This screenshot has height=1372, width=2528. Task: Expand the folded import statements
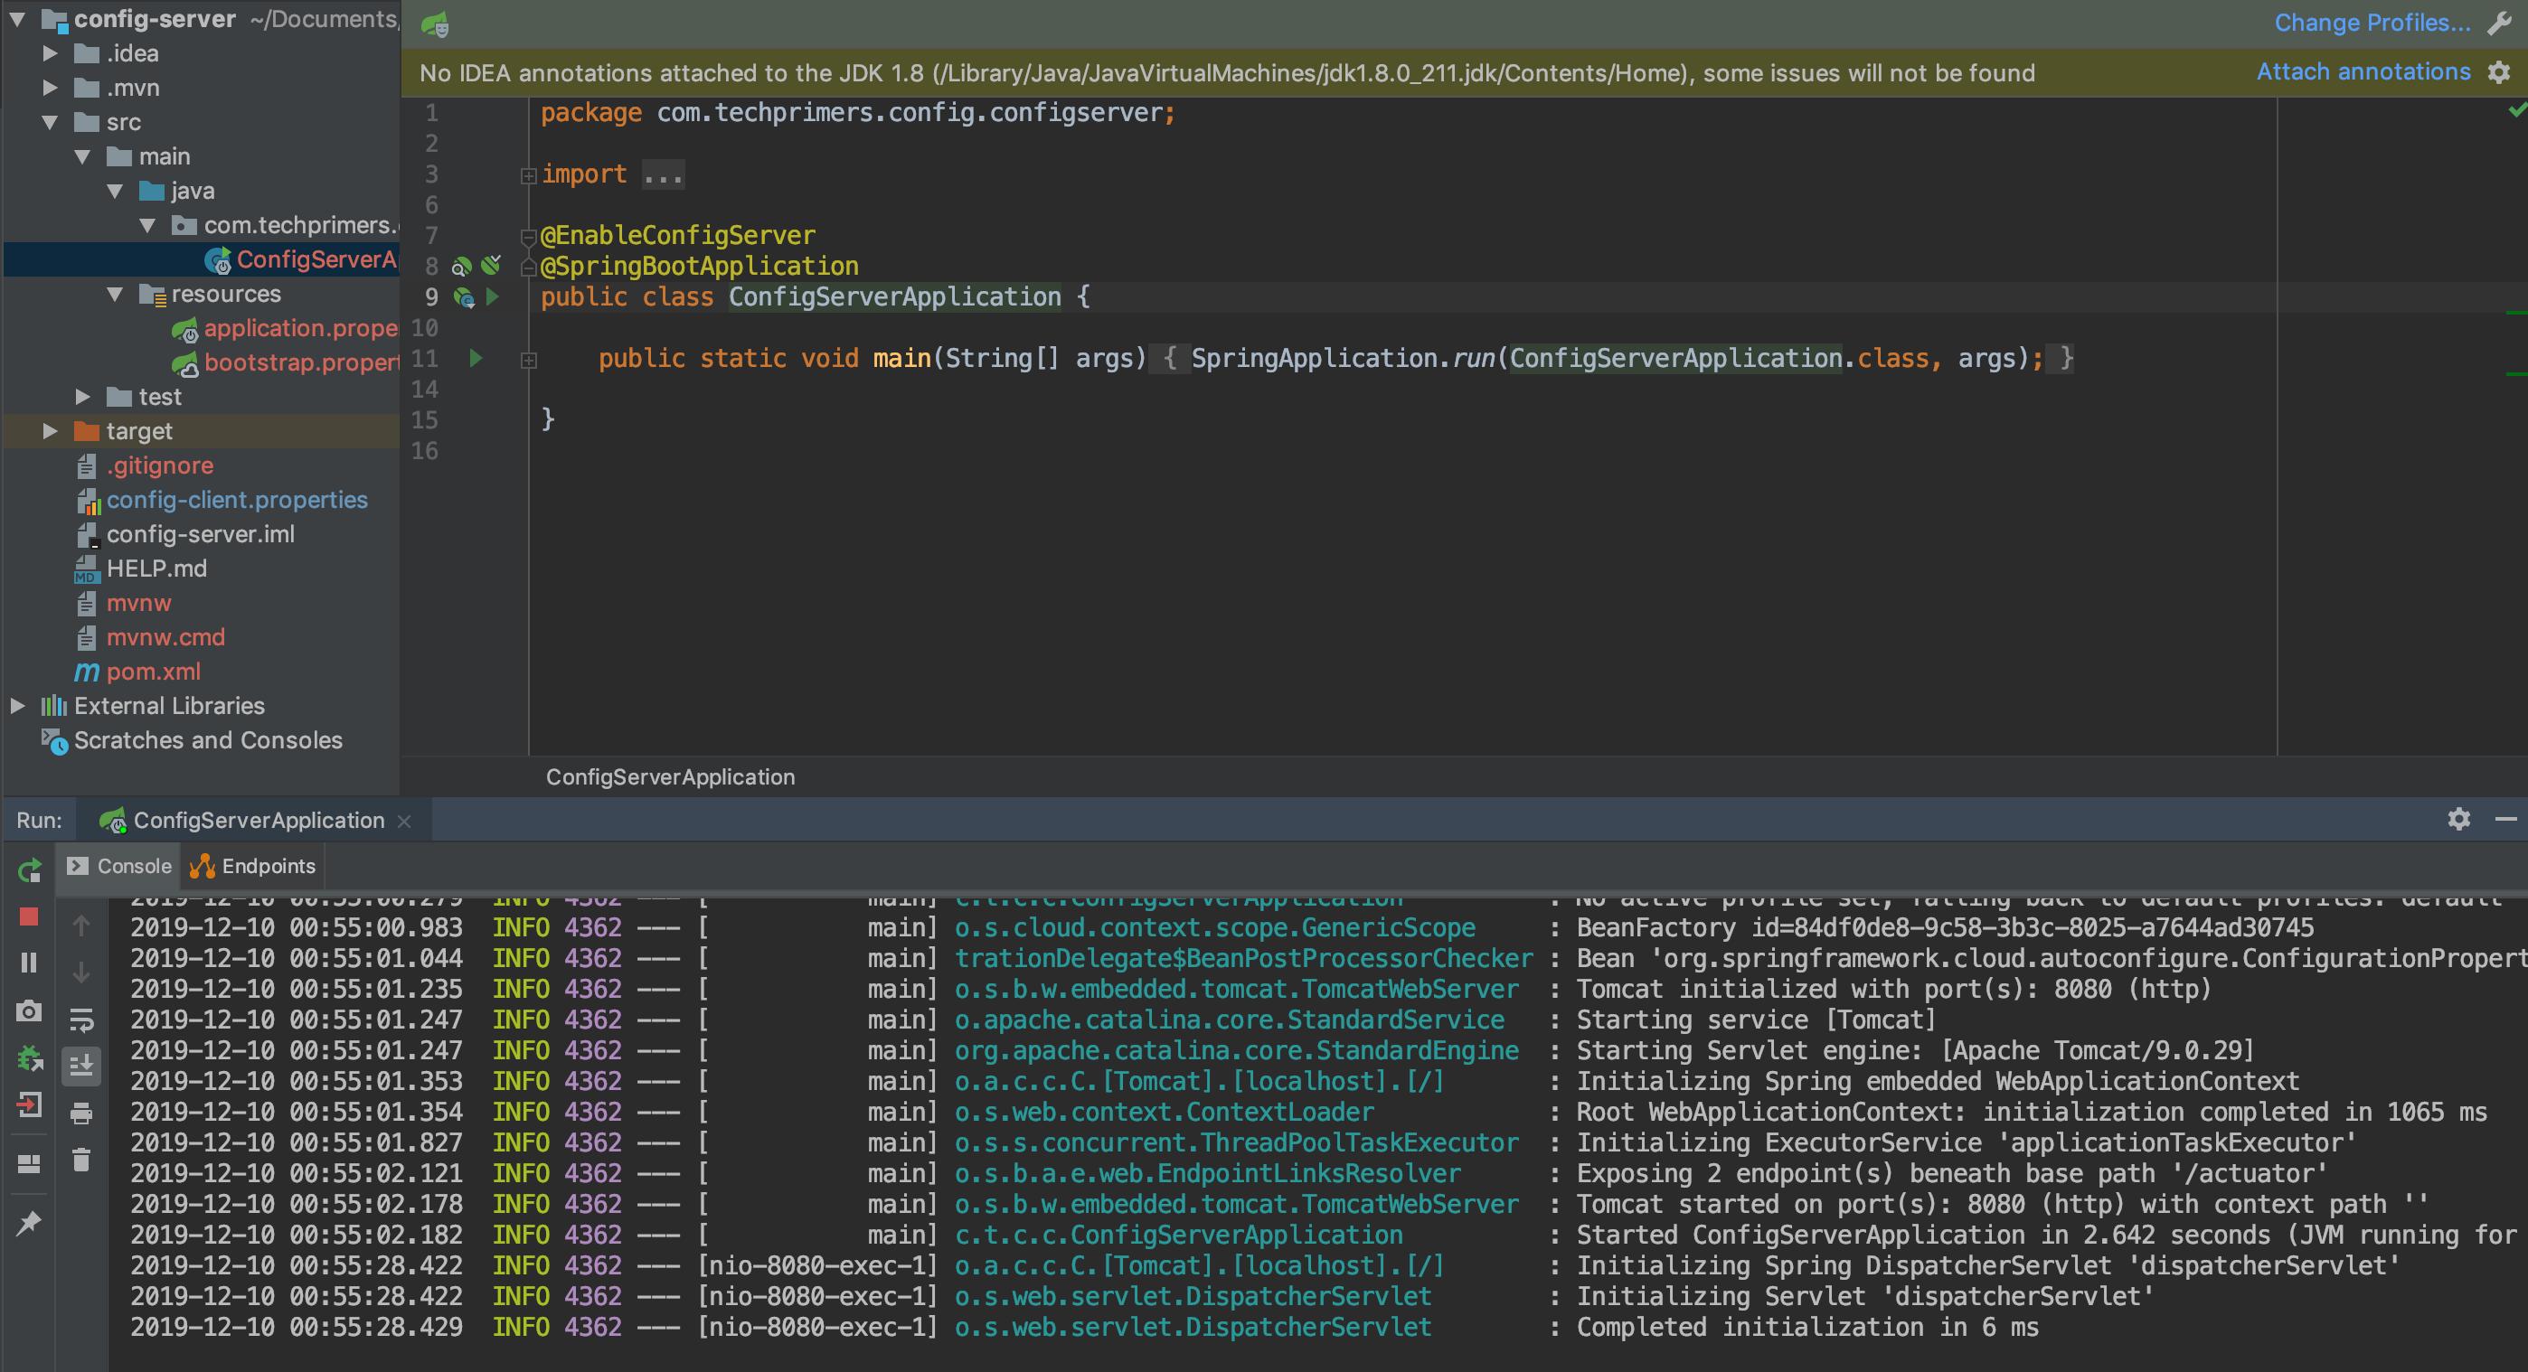[528, 175]
